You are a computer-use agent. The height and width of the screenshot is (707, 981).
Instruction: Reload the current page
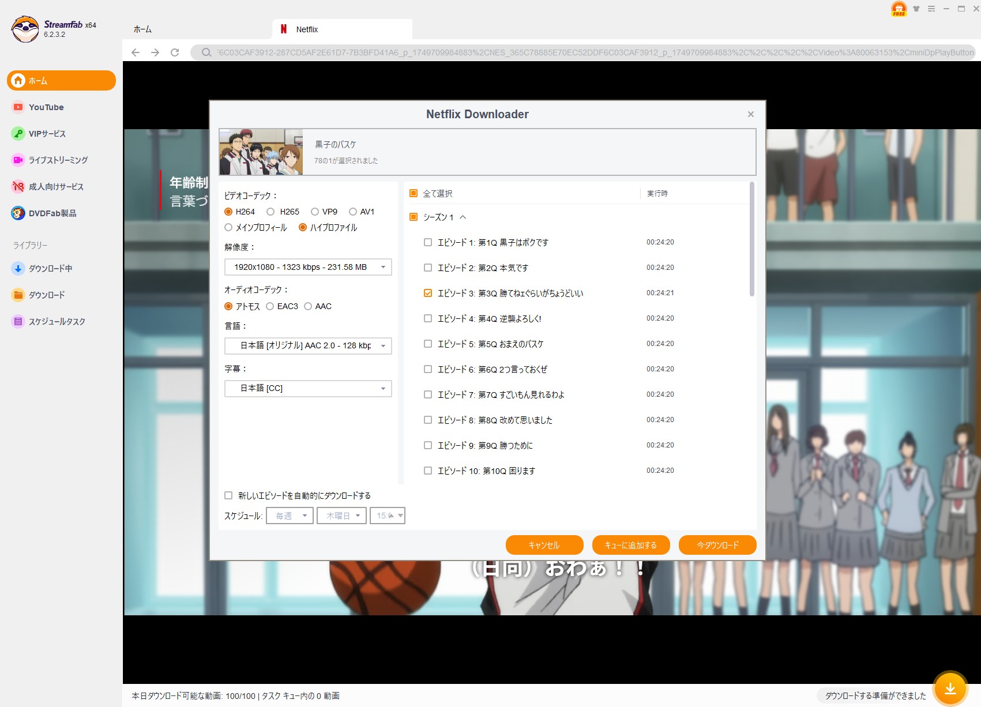[175, 52]
